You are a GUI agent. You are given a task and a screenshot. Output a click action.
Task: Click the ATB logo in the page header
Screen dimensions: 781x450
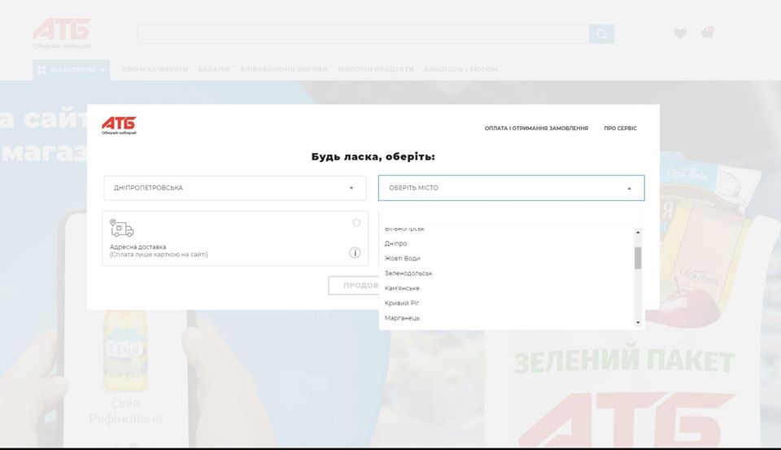click(63, 33)
